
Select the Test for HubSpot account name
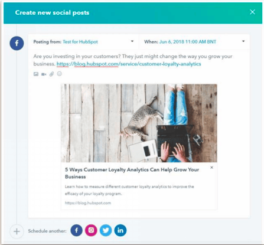pos(80,42)
